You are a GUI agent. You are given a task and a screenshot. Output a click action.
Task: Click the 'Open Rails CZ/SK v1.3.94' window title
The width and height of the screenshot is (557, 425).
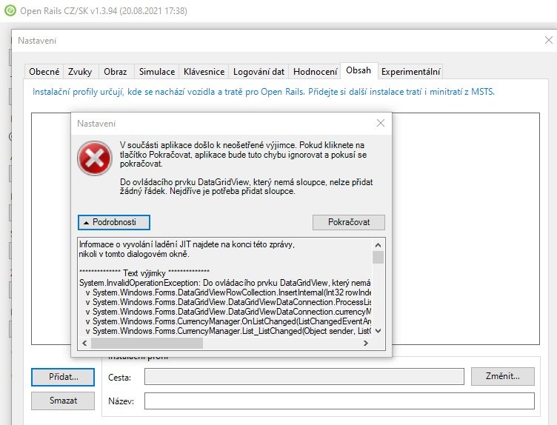(x=104, y=11)
